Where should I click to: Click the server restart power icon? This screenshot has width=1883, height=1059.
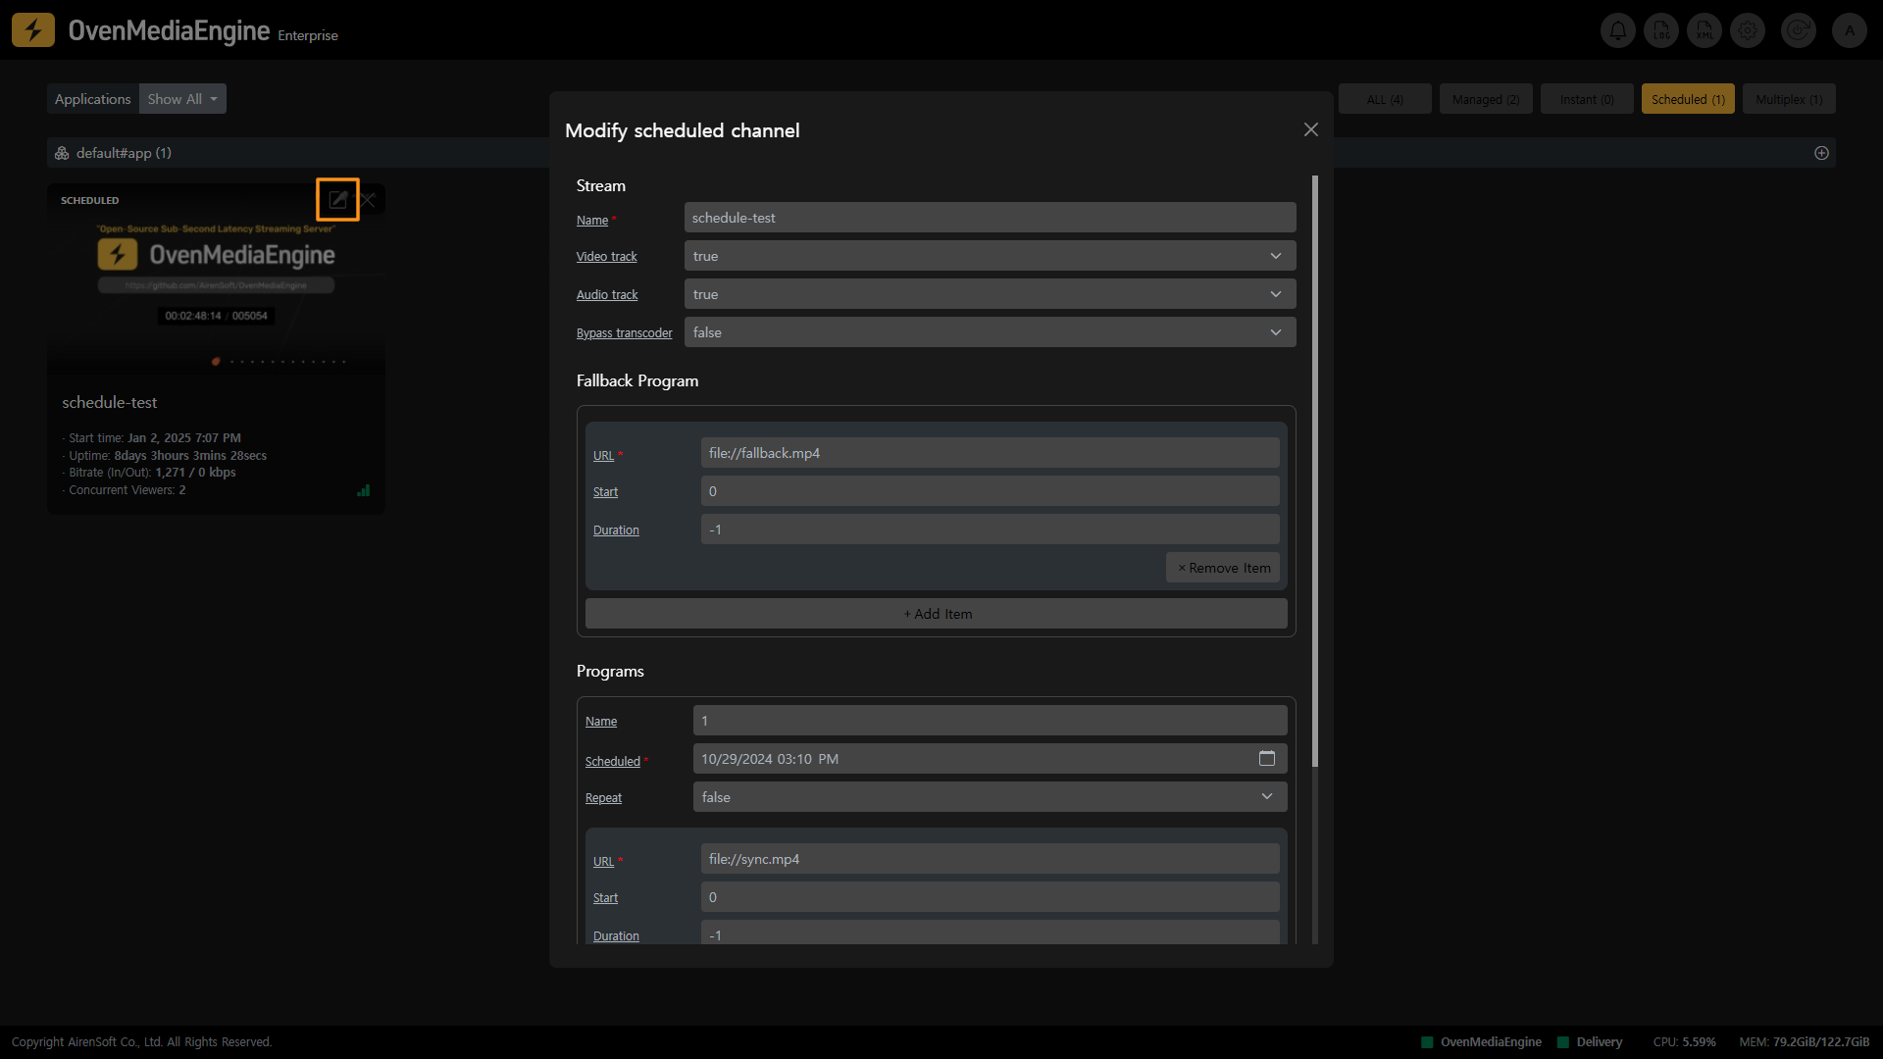(x=1798, y=30)
